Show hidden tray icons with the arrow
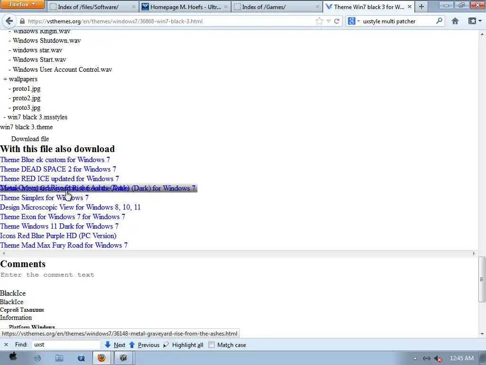Viewport: 486px width, 365px height. (x=415, y=358)
